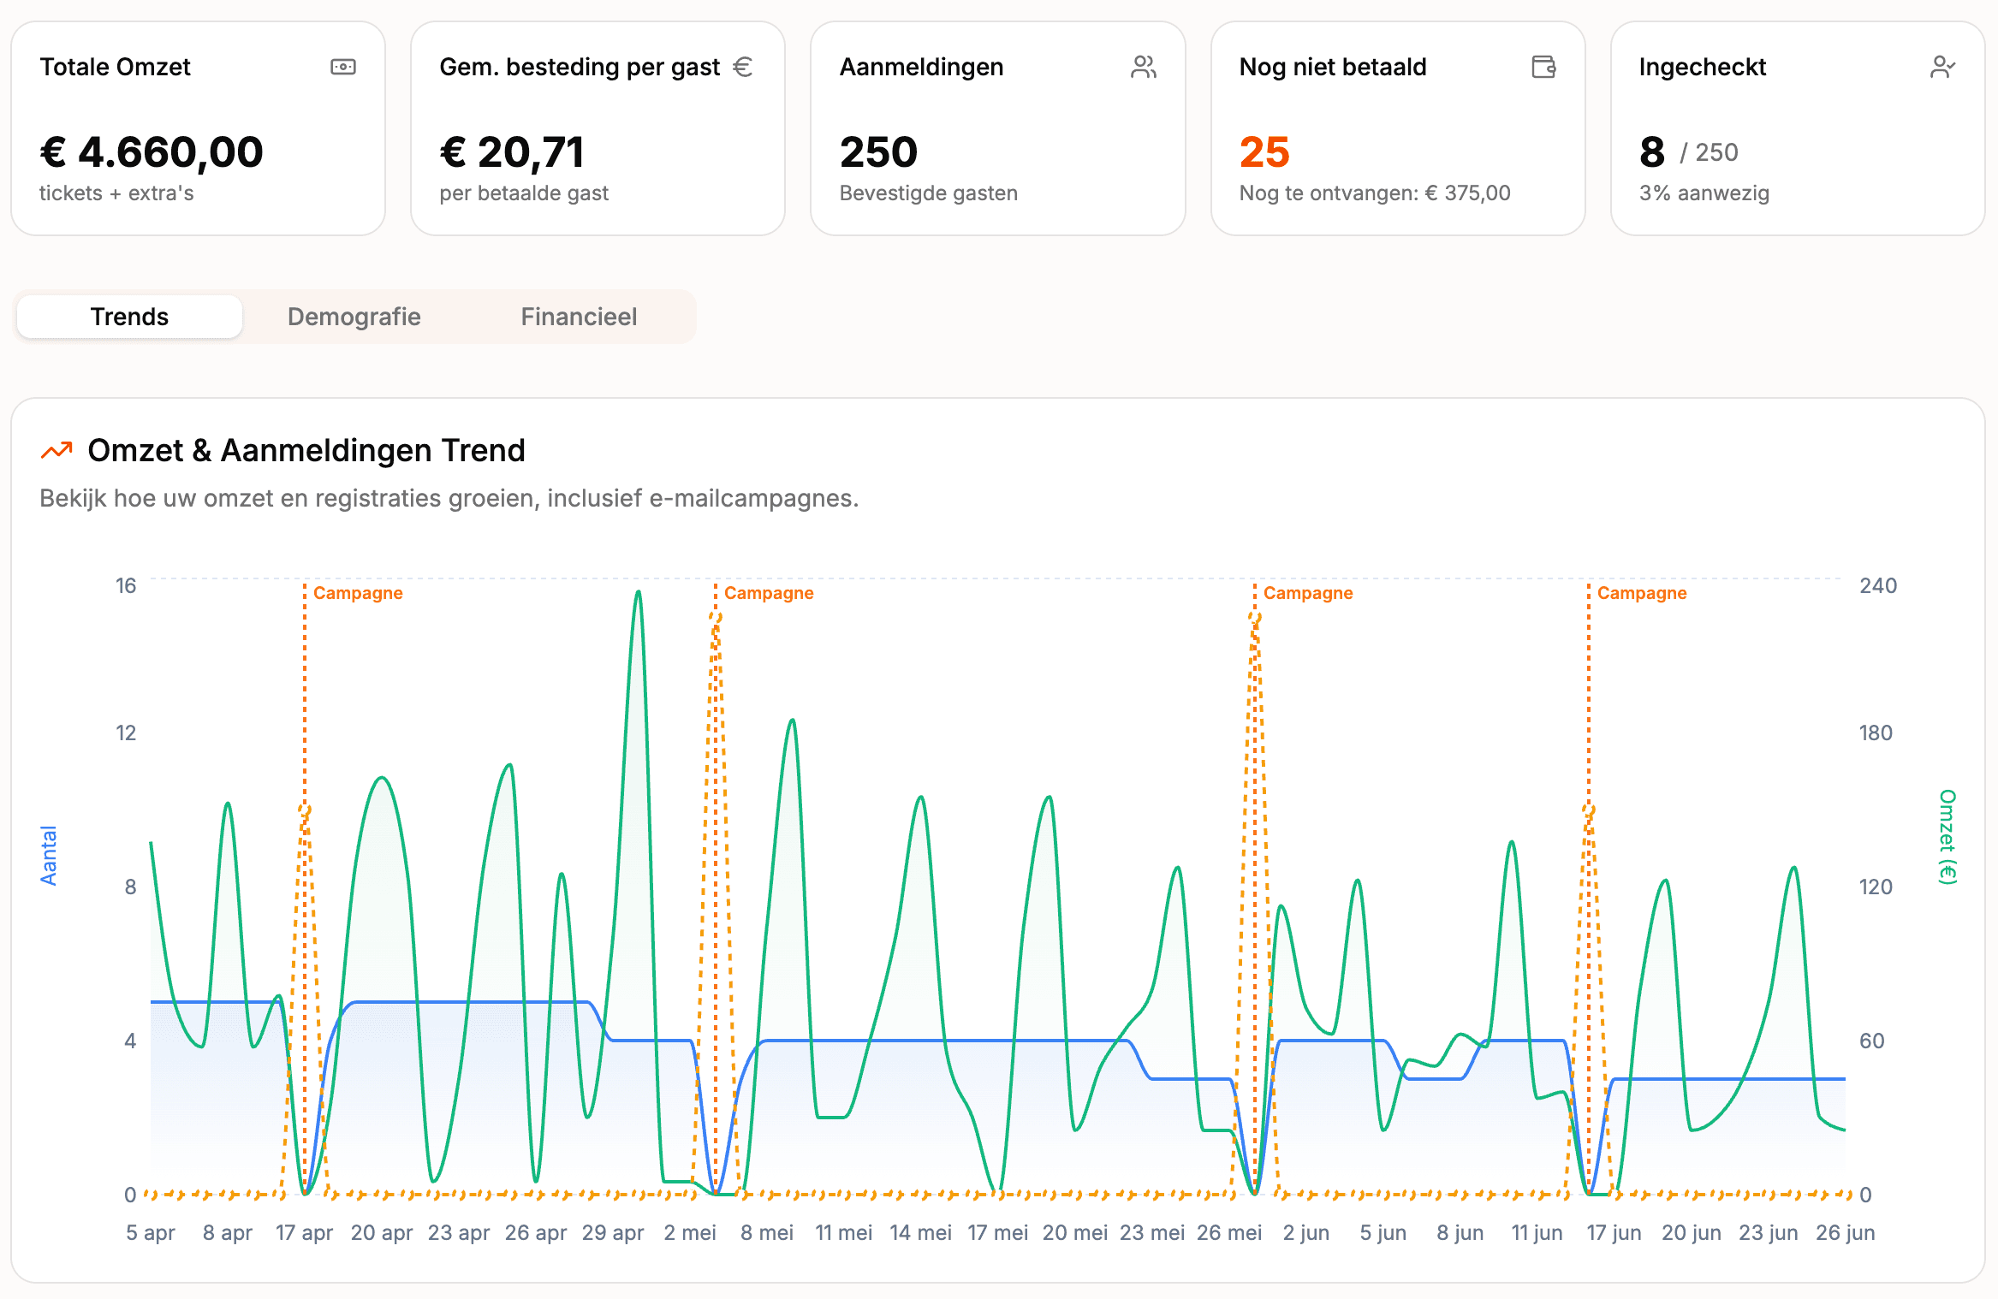Click the 'Nog niet betaald' card title

[x=1333, y=67]
